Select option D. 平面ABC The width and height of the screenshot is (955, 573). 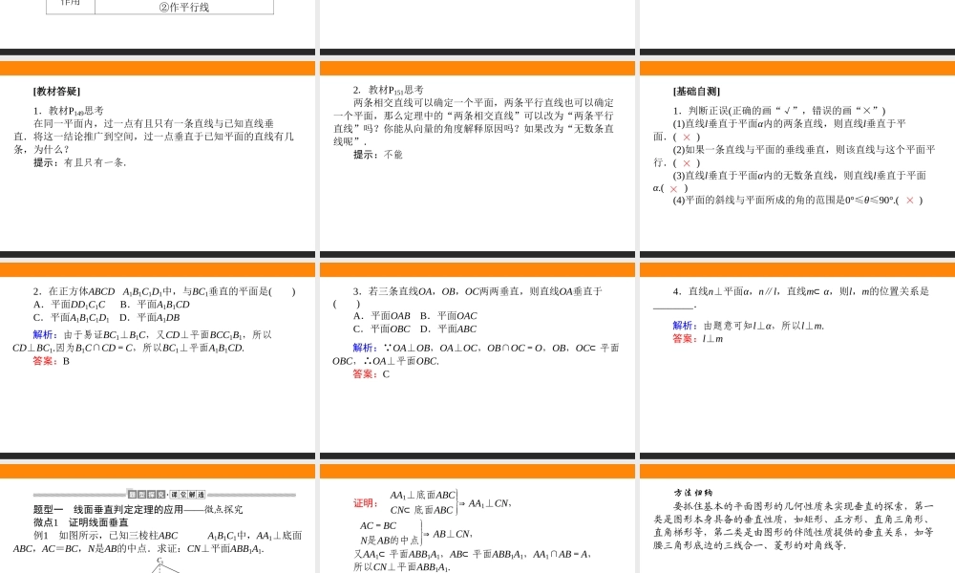448,329
